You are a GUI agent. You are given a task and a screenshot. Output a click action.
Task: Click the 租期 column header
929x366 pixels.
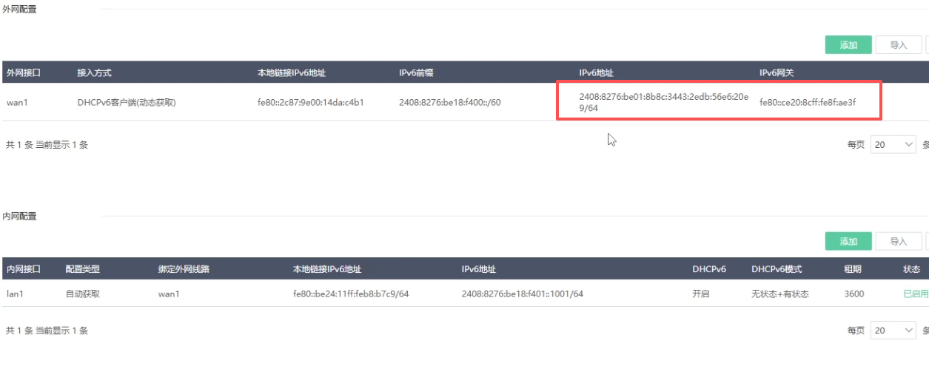click(852, 269)
